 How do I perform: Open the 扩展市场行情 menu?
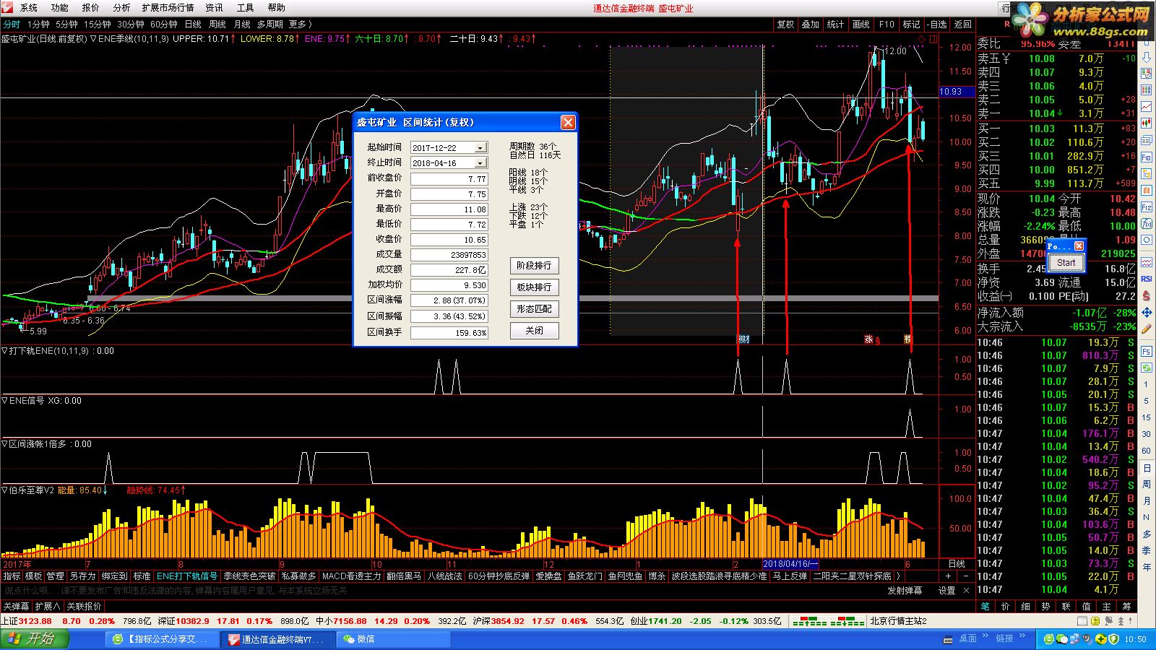168,8
